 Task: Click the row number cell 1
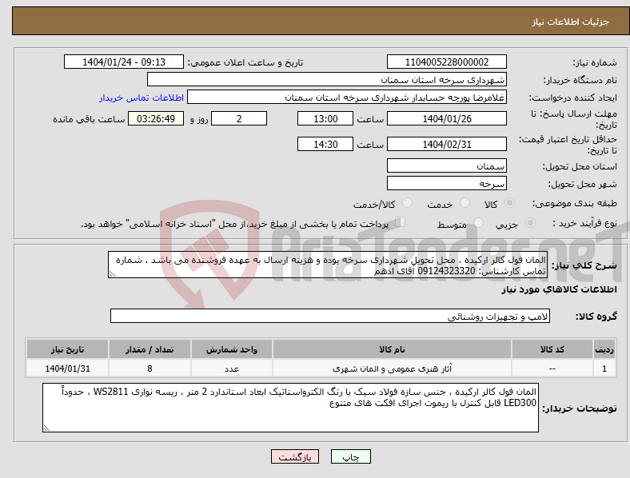click(x=604, y=368)
